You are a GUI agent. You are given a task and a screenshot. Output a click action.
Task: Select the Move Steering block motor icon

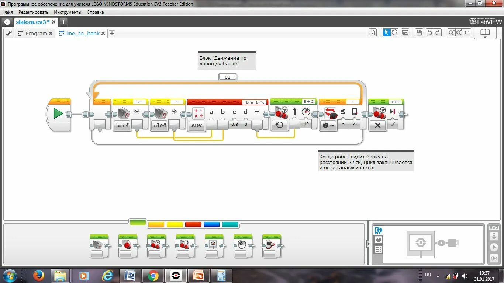(x=281, y=112)
